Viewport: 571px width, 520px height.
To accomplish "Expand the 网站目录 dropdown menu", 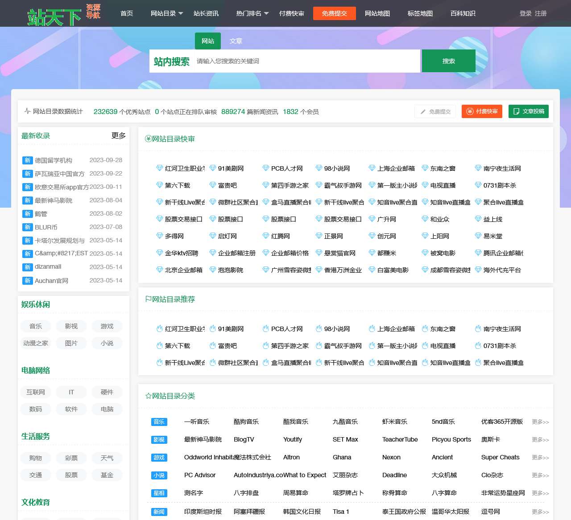I will tap(167, 13).
